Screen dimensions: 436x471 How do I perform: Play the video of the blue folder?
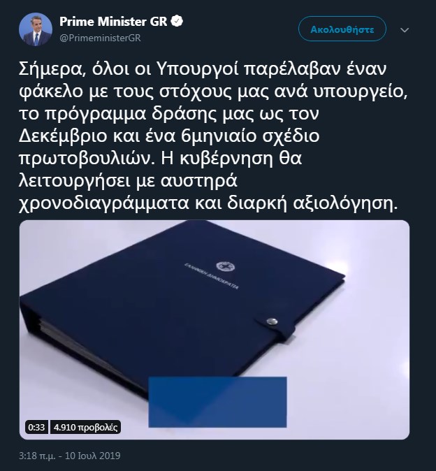tap(215, 330)
